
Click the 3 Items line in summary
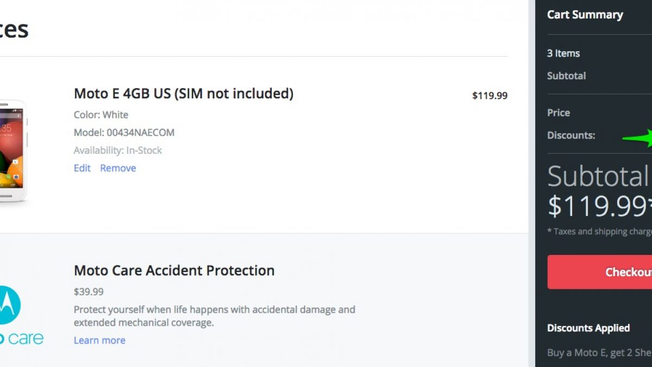pyautogui.click(x=563, y=53)
